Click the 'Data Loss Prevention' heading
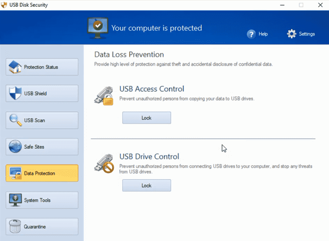The width and height of the screenshot is (329, 241). pos(129,55)
